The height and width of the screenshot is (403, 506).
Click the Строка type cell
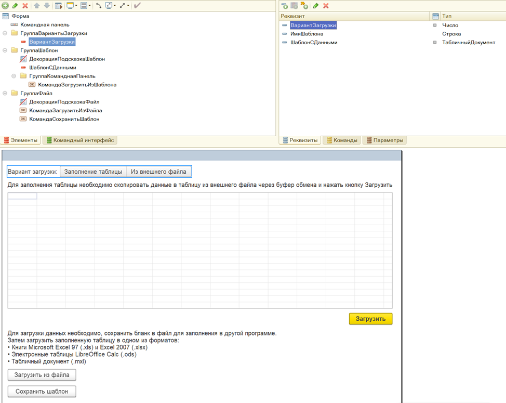click(x=451, y=34)
